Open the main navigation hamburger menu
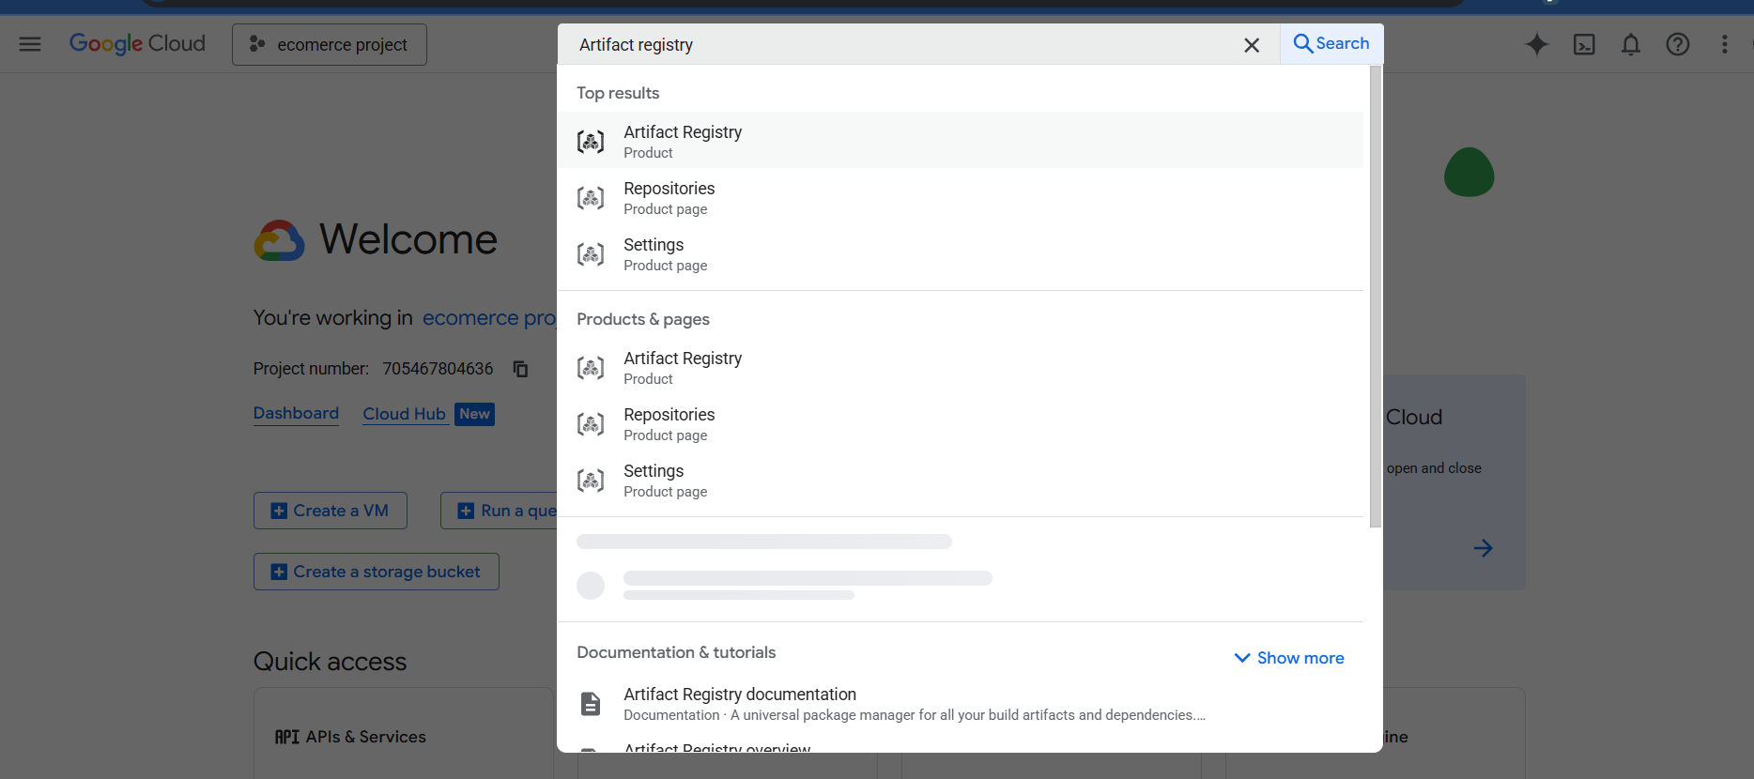This screenshot has height=779, width=1754. click(x=30, y=44)
